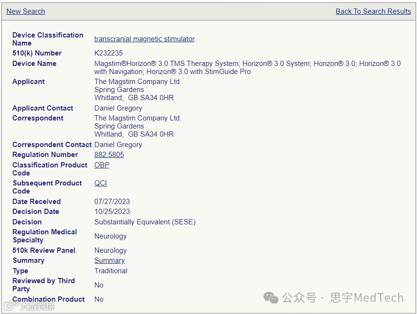Click the Subsequent Product Code label
Viewport: 417px width, 314px height.
[47, 187]
